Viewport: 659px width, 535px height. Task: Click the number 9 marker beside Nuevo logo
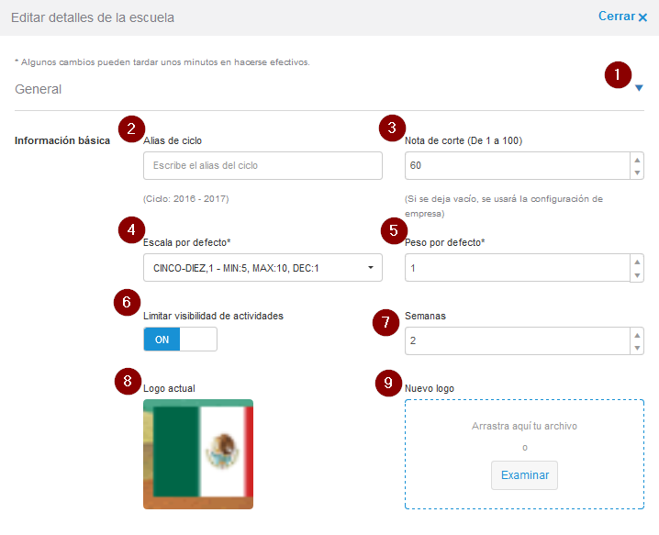coord(389,384)
